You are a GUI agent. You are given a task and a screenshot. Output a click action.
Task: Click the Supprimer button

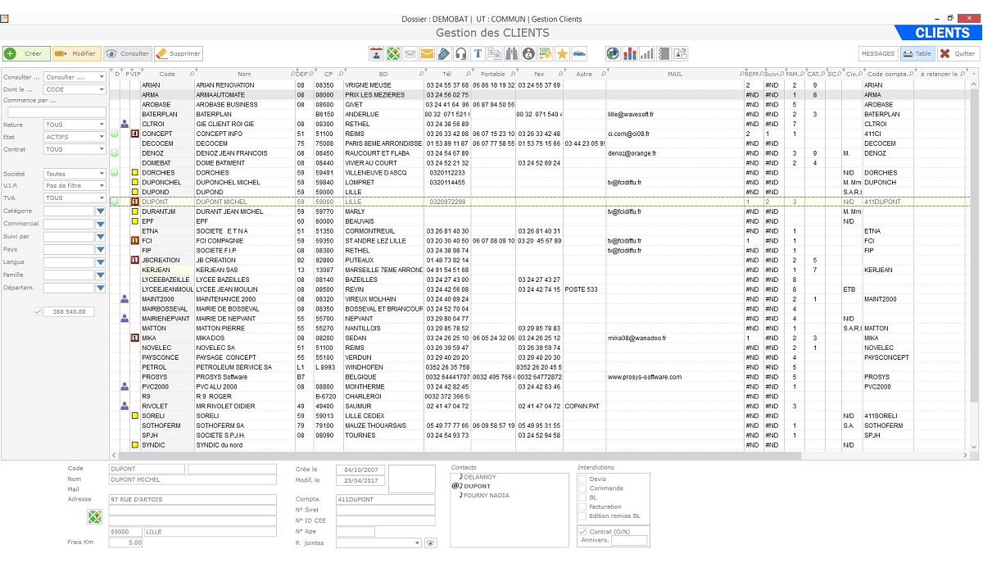(179, 53)
